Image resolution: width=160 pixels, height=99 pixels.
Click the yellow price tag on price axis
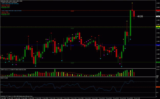(158, 26)
